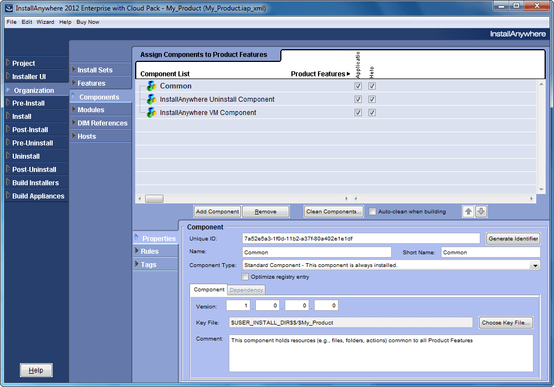The width and height of the screenshot is (554, 387).
Task: Click the Name field containing Common
Action: (317, 252)
